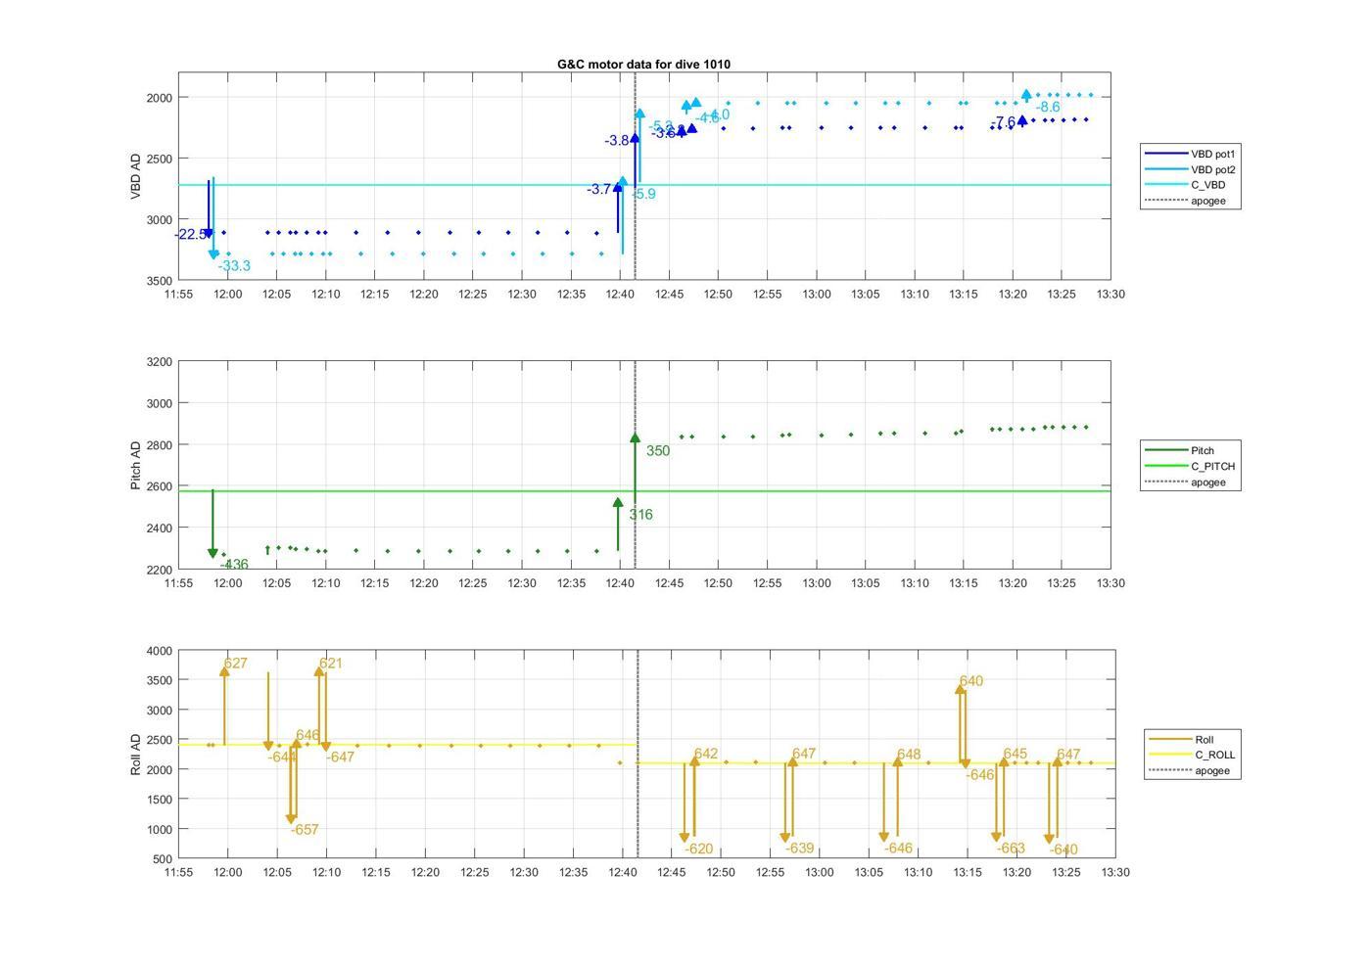1371x965 pixels.
Task: Click the '-620' roll data label
Action: point(698,850)
